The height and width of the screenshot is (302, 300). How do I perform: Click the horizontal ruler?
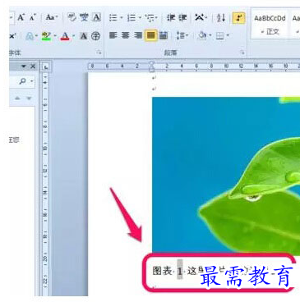(193, 66)
